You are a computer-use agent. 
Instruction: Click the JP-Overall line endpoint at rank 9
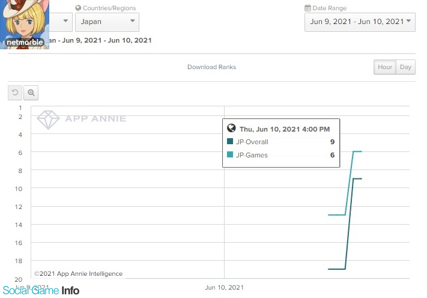coord(361,178)
